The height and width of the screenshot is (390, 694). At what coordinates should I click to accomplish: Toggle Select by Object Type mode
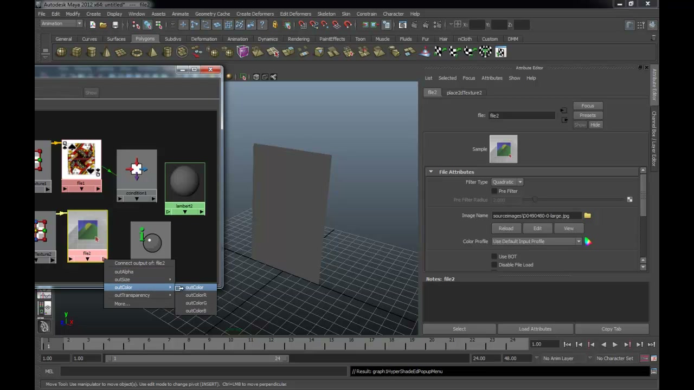tap(147, 24)
